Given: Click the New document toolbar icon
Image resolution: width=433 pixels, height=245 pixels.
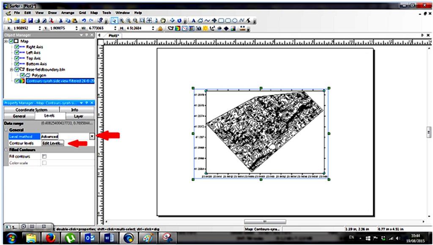Looking at the screenshot, I should click(x=10, y=21).
